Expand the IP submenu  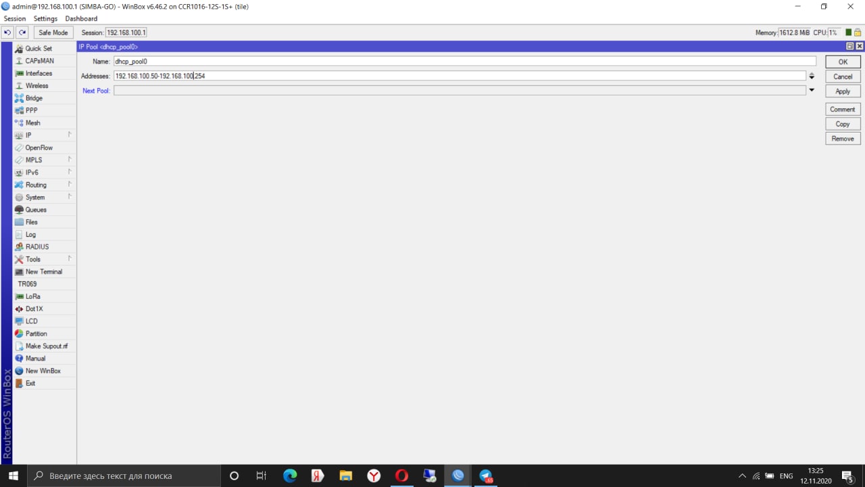coord(45,135)
